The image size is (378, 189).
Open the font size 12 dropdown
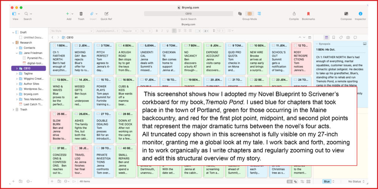[x=146, y=31]
